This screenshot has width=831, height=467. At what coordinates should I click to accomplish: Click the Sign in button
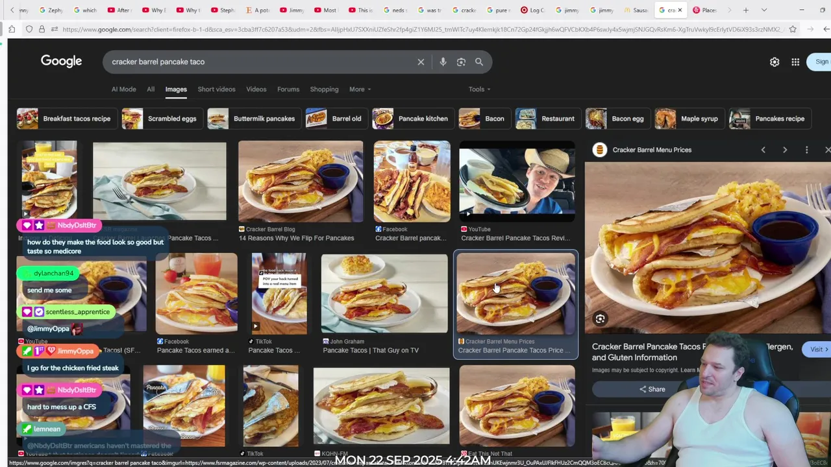tap(819, 62)
